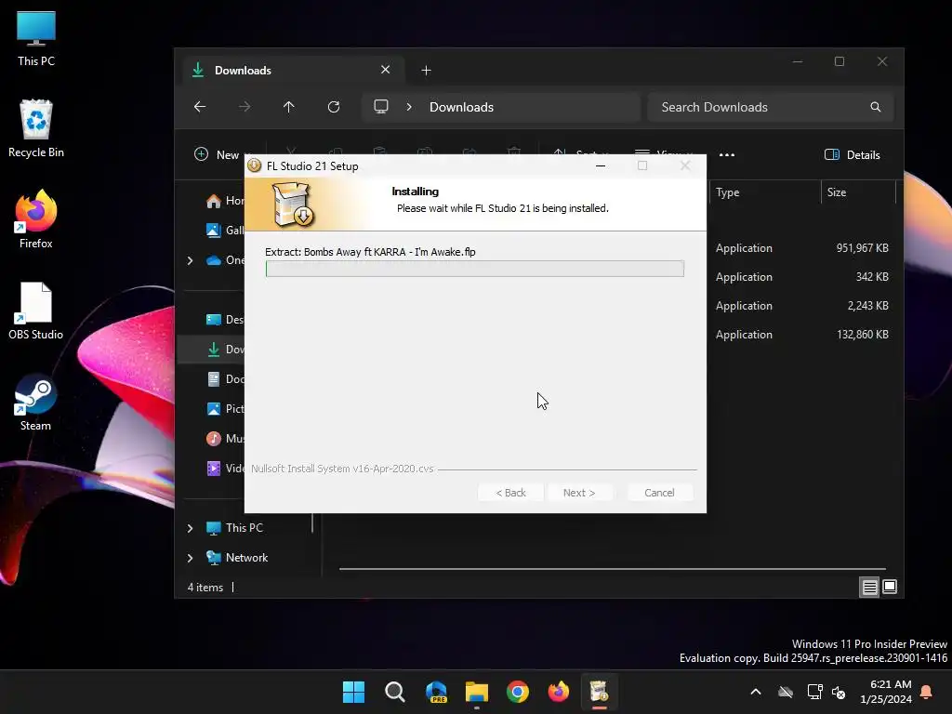The image size is (952, 714).
Task: Open the See more (three dots) menu
Action: click(x=727, y=155)
